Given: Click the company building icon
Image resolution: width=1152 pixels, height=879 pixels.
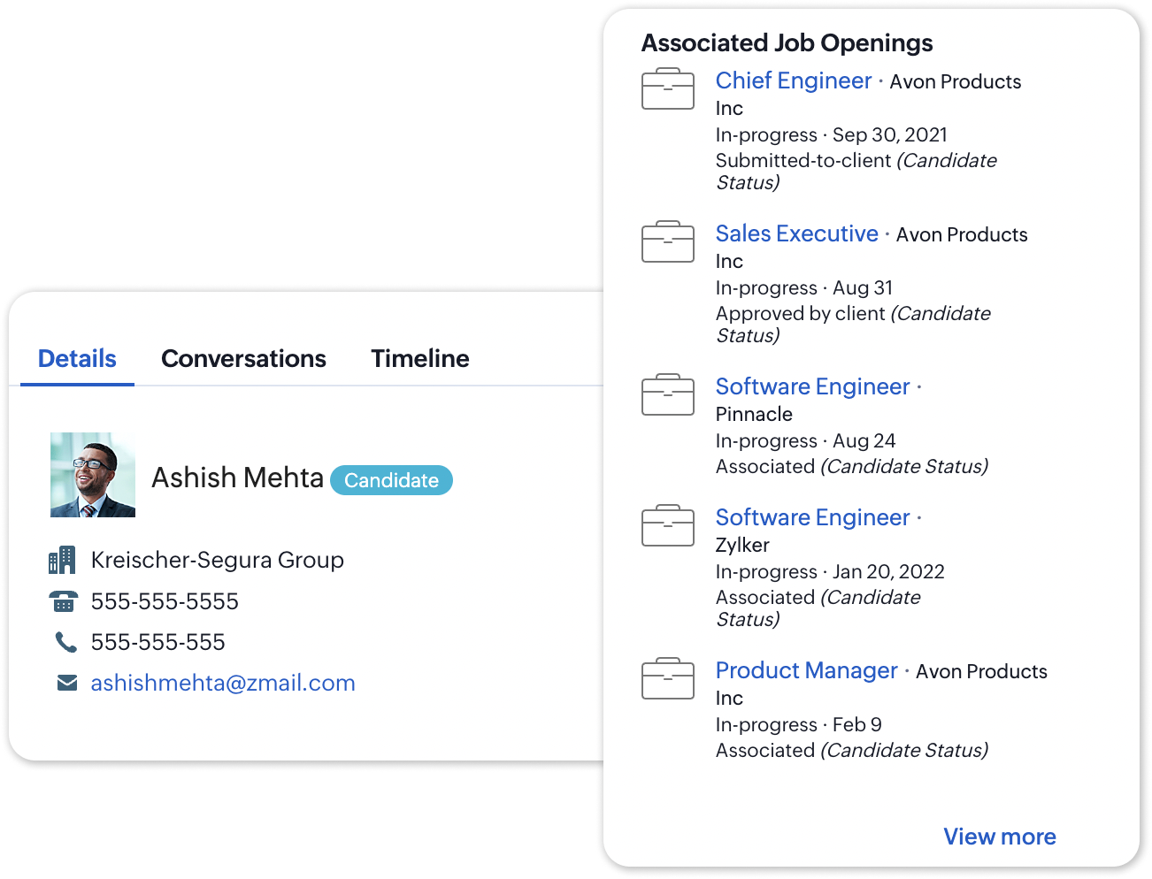Looking at the screenshot, I should coord(62,560).
